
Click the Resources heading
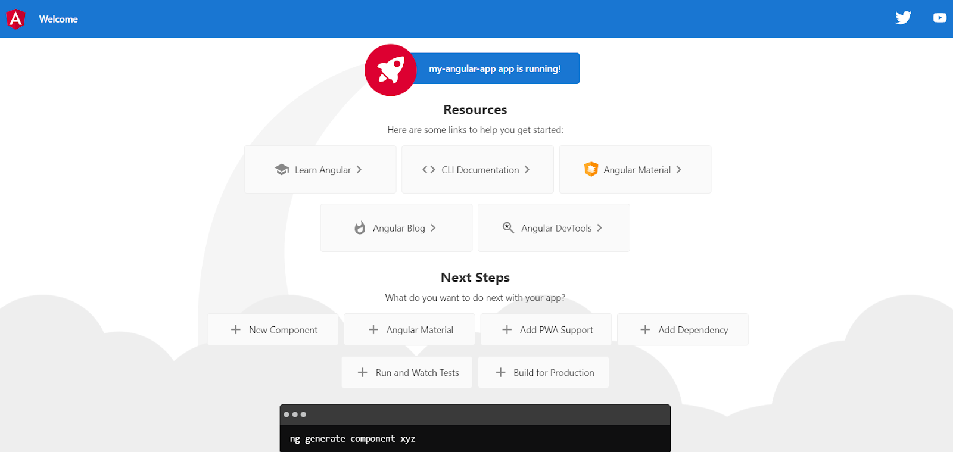coord(475,110)
